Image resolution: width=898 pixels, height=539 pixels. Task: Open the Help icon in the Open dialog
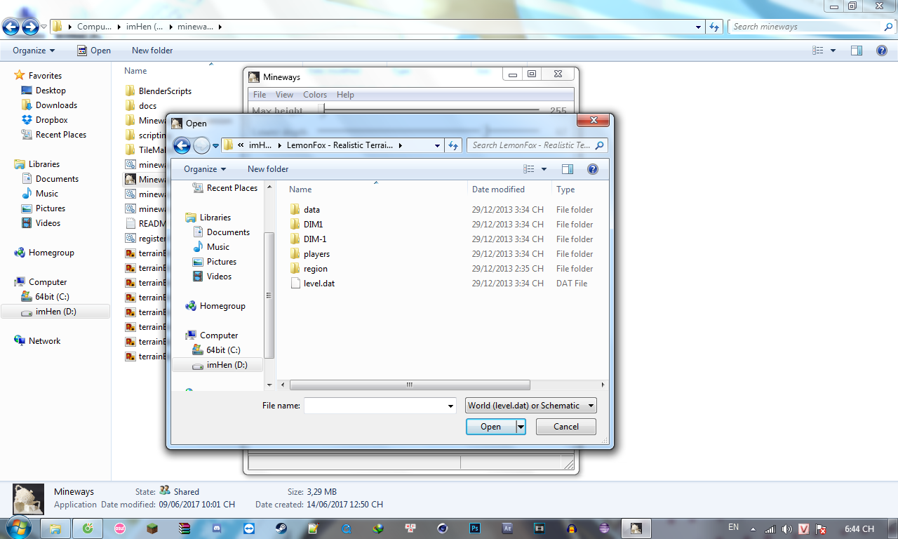pos(593,169)
